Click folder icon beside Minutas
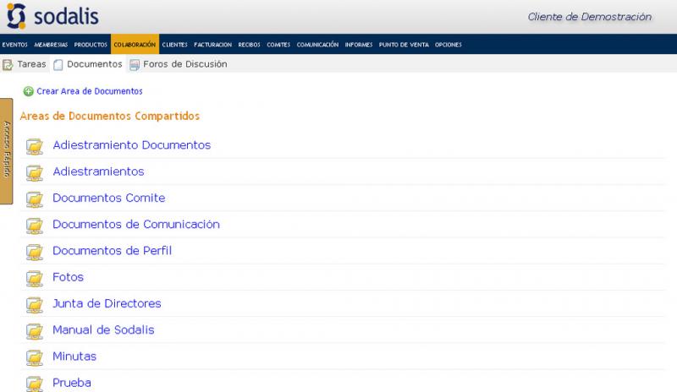 click(35, 357)
